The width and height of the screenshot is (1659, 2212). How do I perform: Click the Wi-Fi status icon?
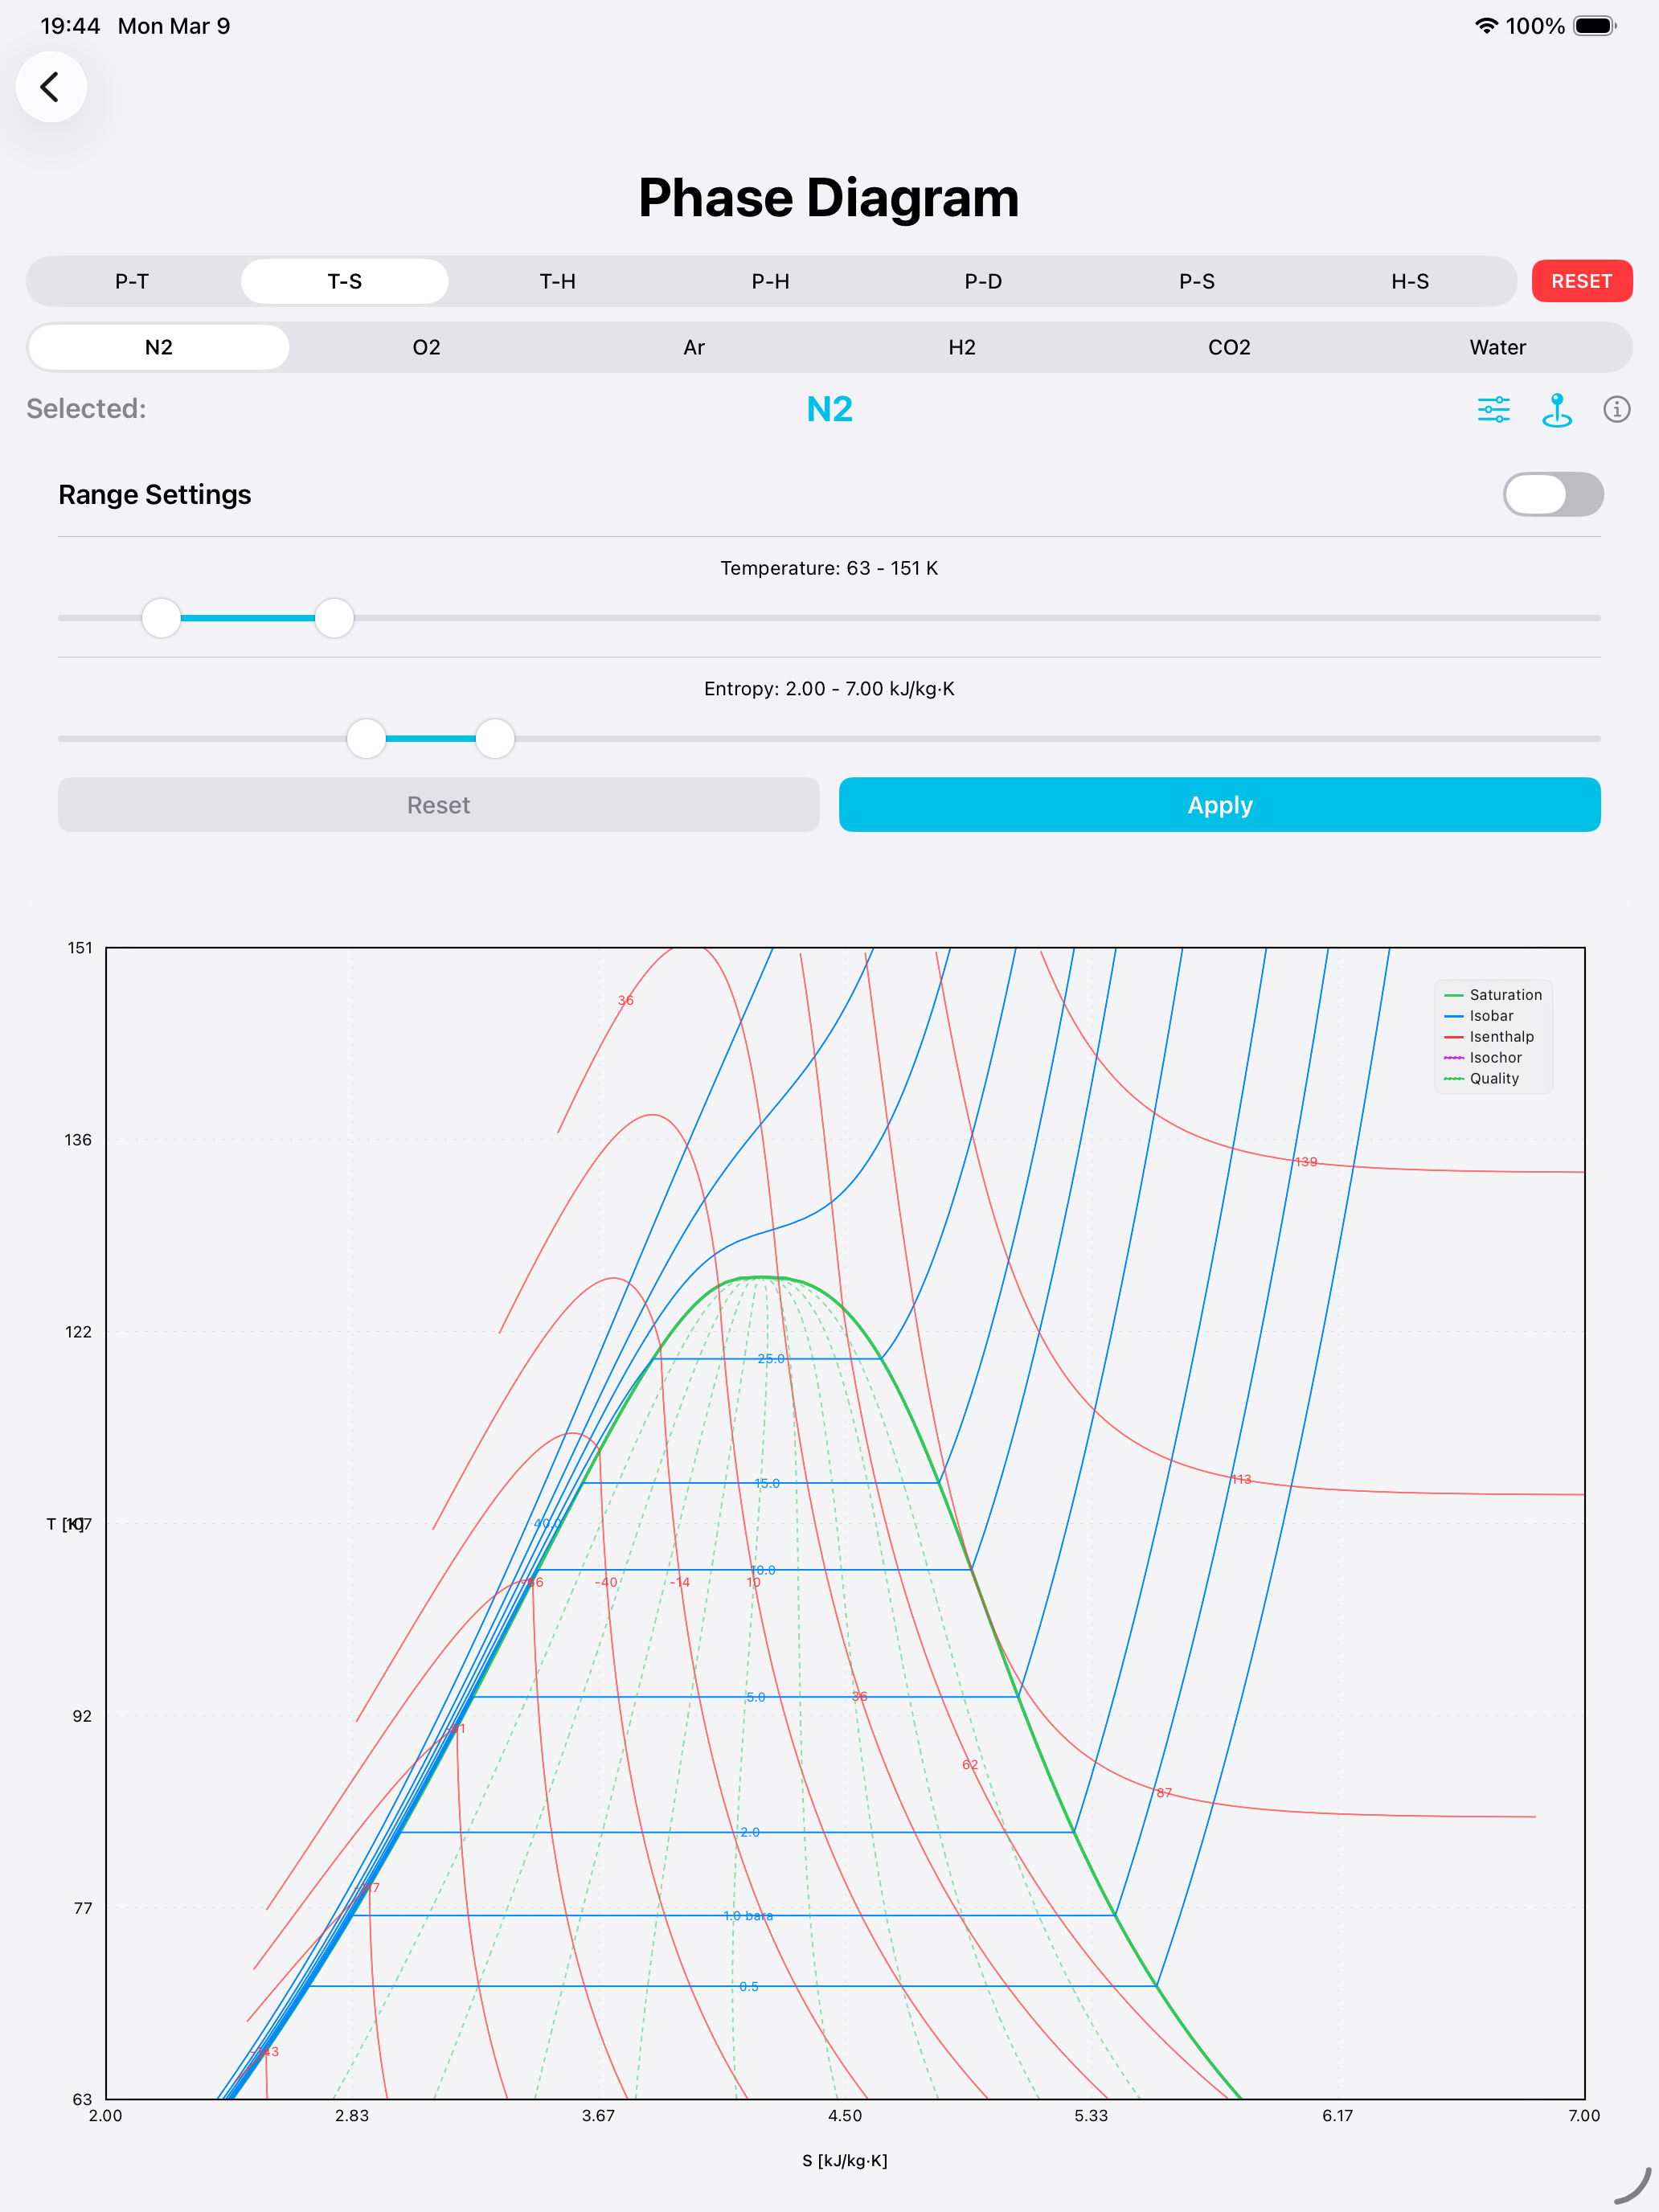pyautogui.click(x=1485, y=26)
